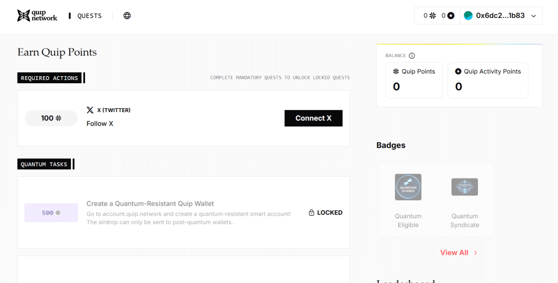The image size is (558, 283).
Task: Click the Quantum Syndicate badge thumbnail
Action: pos(465,187)
